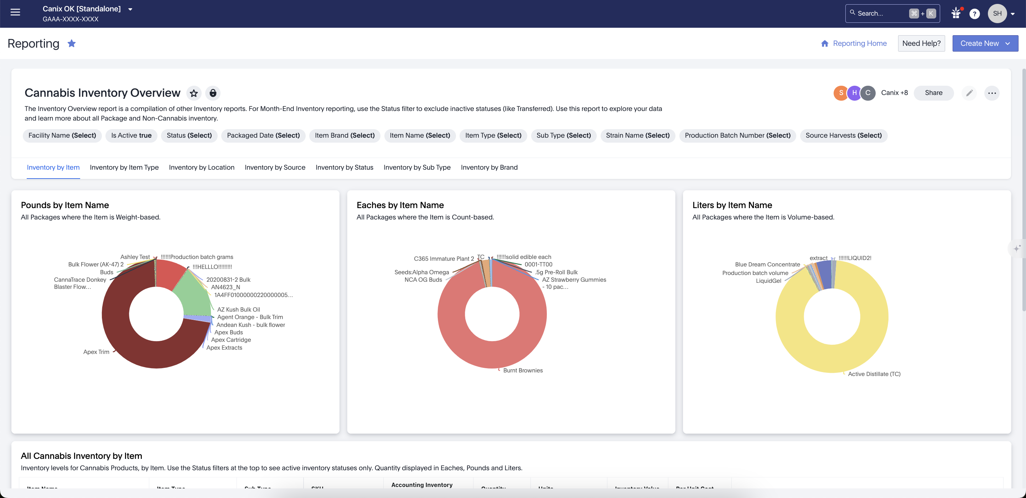Click the lock icon beside the report title
Viewport: 1026px width, 498px height.
[x=213, y=93]
